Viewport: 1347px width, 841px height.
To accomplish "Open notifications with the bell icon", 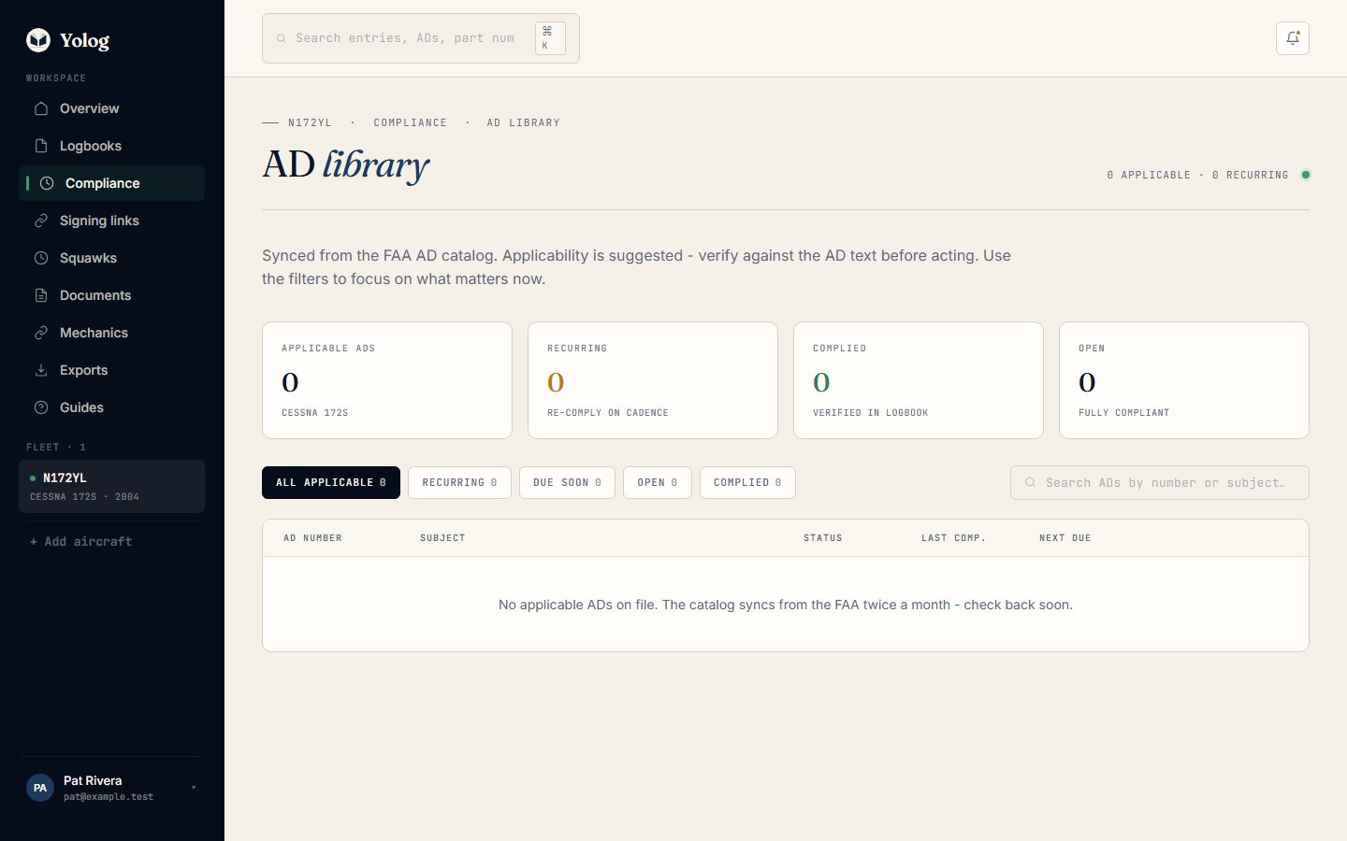I will pyautogui.click(x=1293, y=38).
